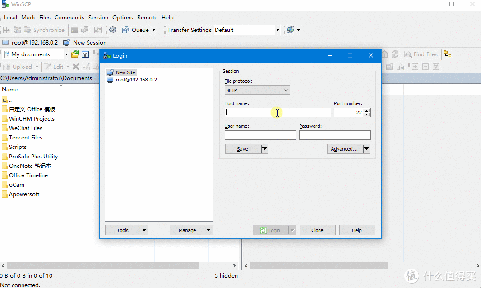Image resolution: width=481 pixels, height=288 pixels.
Task: Open the Commands menu
Action: (69, 18)
